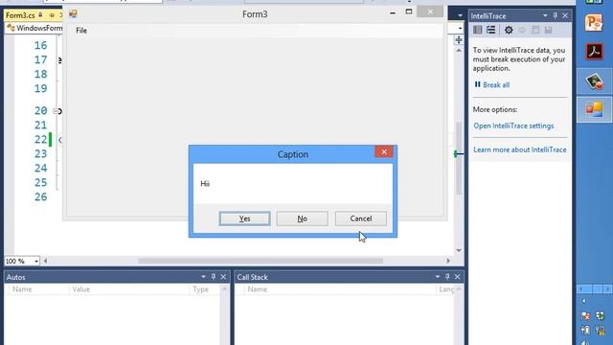Click the greyed-out save icon in the IntelliTrace toolbar
Screen dimensions: 613x345
click(549, 30)
